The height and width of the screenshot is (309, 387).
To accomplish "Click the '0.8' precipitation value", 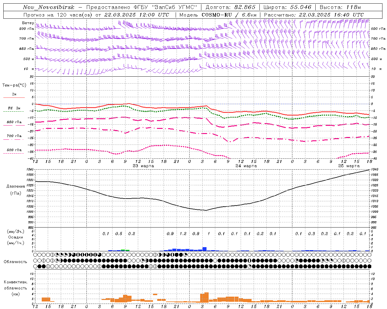I will (x=196, y=234).
